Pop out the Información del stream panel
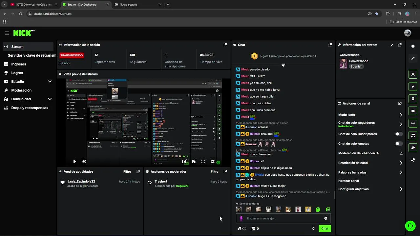Image resolution: width=420 pixels, height=236 pixels. click(x=400, y=45)
